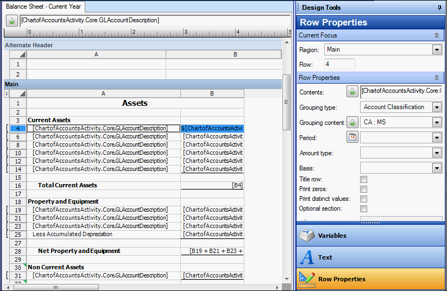The image size is (447, 291).
Task: Select the Balance Sheet - Current Year tab
Action: coord(42,7)
